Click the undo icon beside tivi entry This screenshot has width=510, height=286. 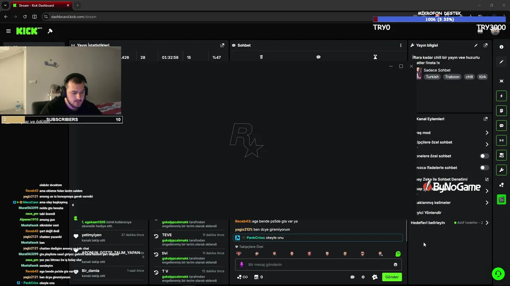[156, 254]
